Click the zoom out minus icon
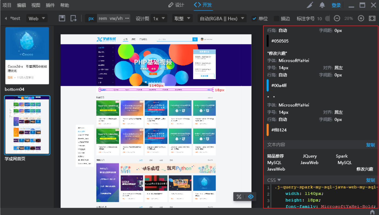The width and height of the screenshot is (379, 215). click(x=337, y=18)
